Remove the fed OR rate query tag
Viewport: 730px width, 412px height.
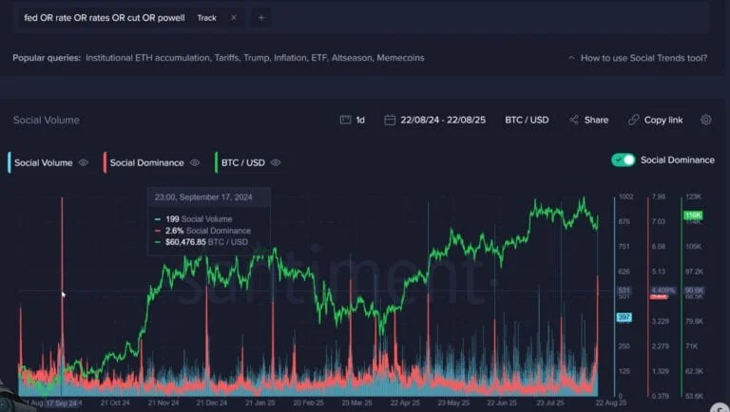coord(234,18)
